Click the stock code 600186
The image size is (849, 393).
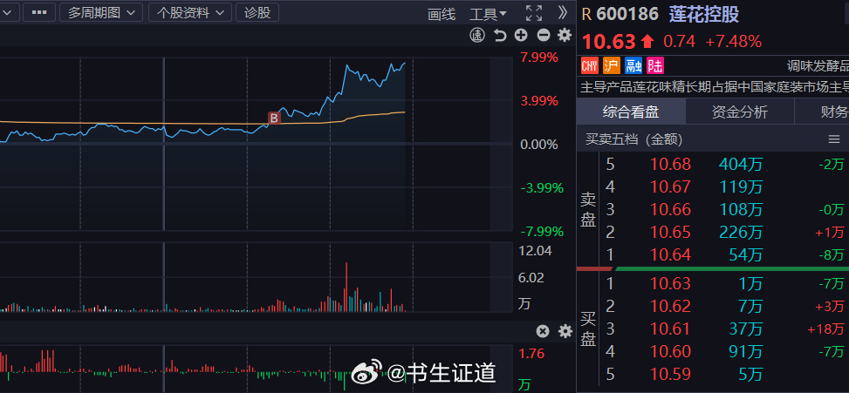tap(627, 15)
